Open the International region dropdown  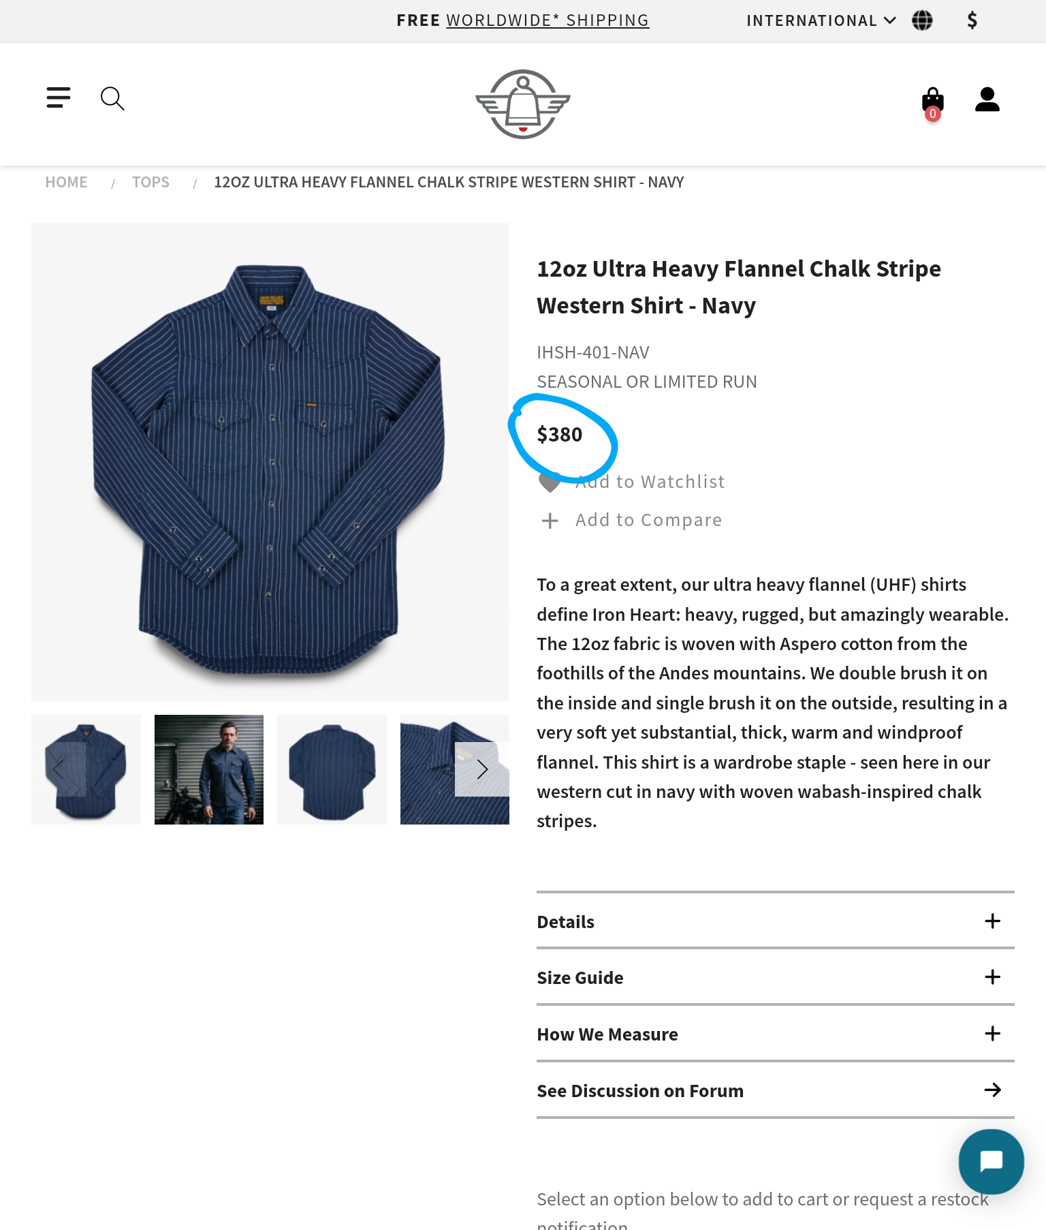coord(821,20)
